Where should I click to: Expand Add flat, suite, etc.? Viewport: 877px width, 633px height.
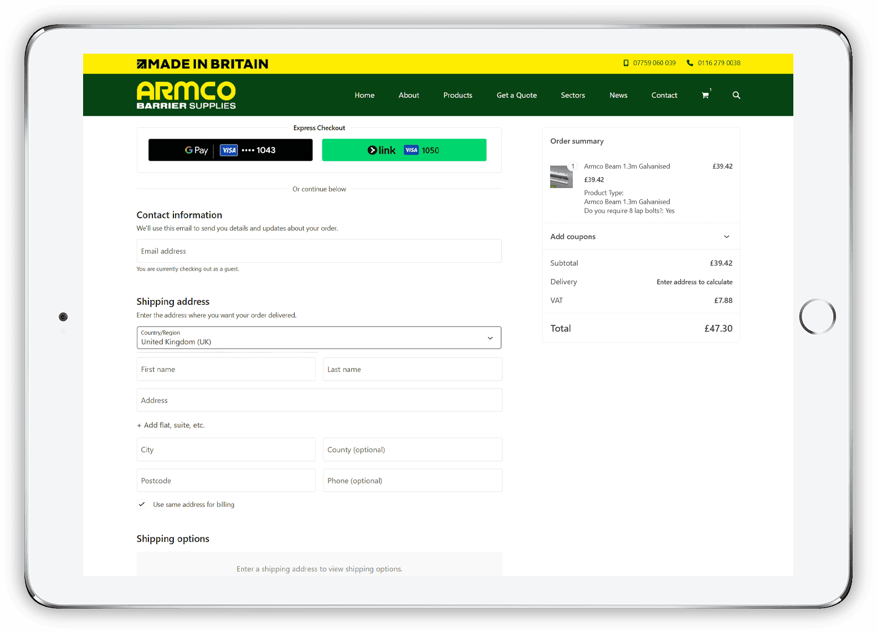click(x=171, y=425)
